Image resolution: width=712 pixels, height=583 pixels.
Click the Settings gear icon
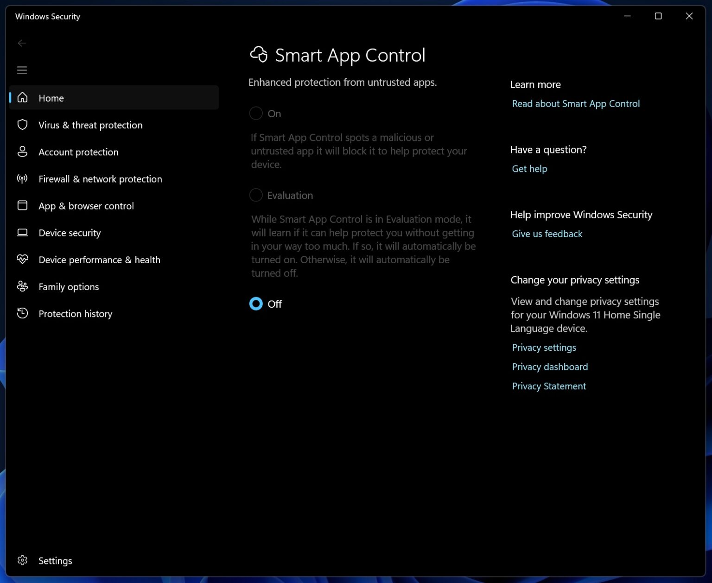tap(22, 560)
